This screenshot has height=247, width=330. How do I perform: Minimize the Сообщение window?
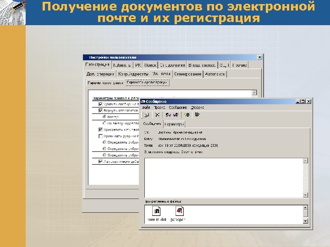coord(298,102)
